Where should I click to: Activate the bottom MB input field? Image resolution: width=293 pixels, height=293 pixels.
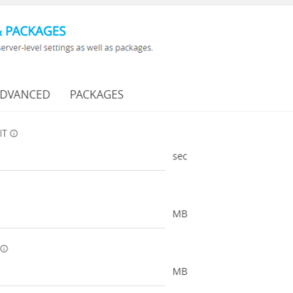(x=82, y=272)
